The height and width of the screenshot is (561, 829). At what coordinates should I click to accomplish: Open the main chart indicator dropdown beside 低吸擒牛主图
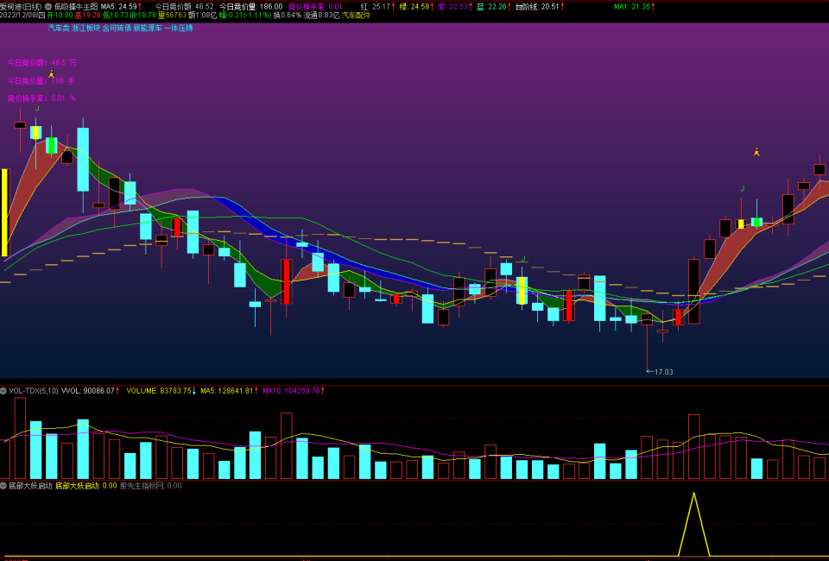click(48, 7)
